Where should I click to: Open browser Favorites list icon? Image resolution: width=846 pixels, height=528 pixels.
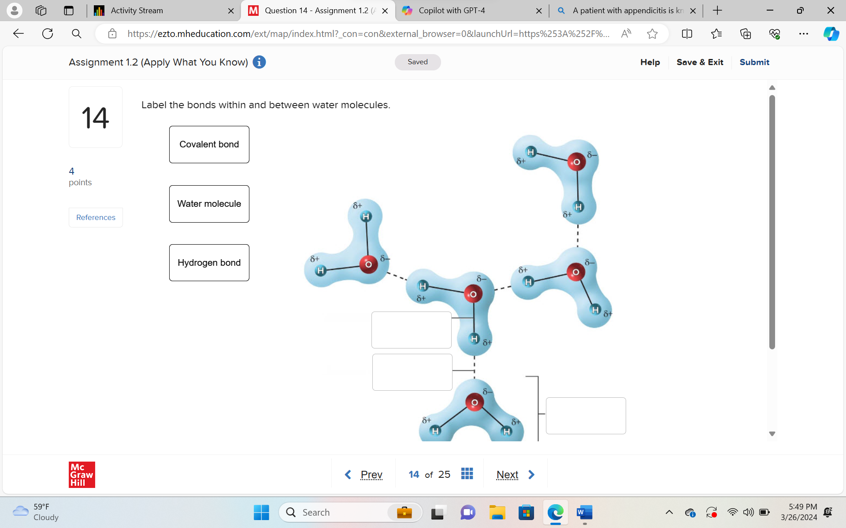(x=716, y=33)
